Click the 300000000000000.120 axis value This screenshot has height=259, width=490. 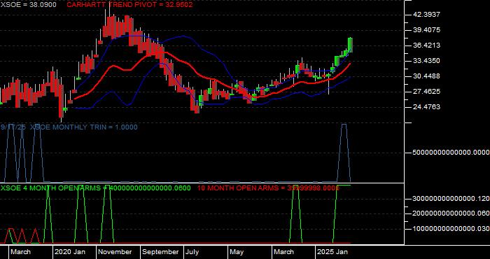coord(451,199)
